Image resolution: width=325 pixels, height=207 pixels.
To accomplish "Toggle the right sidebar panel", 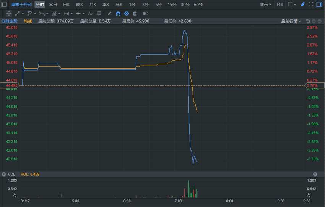I will [319, 4].
